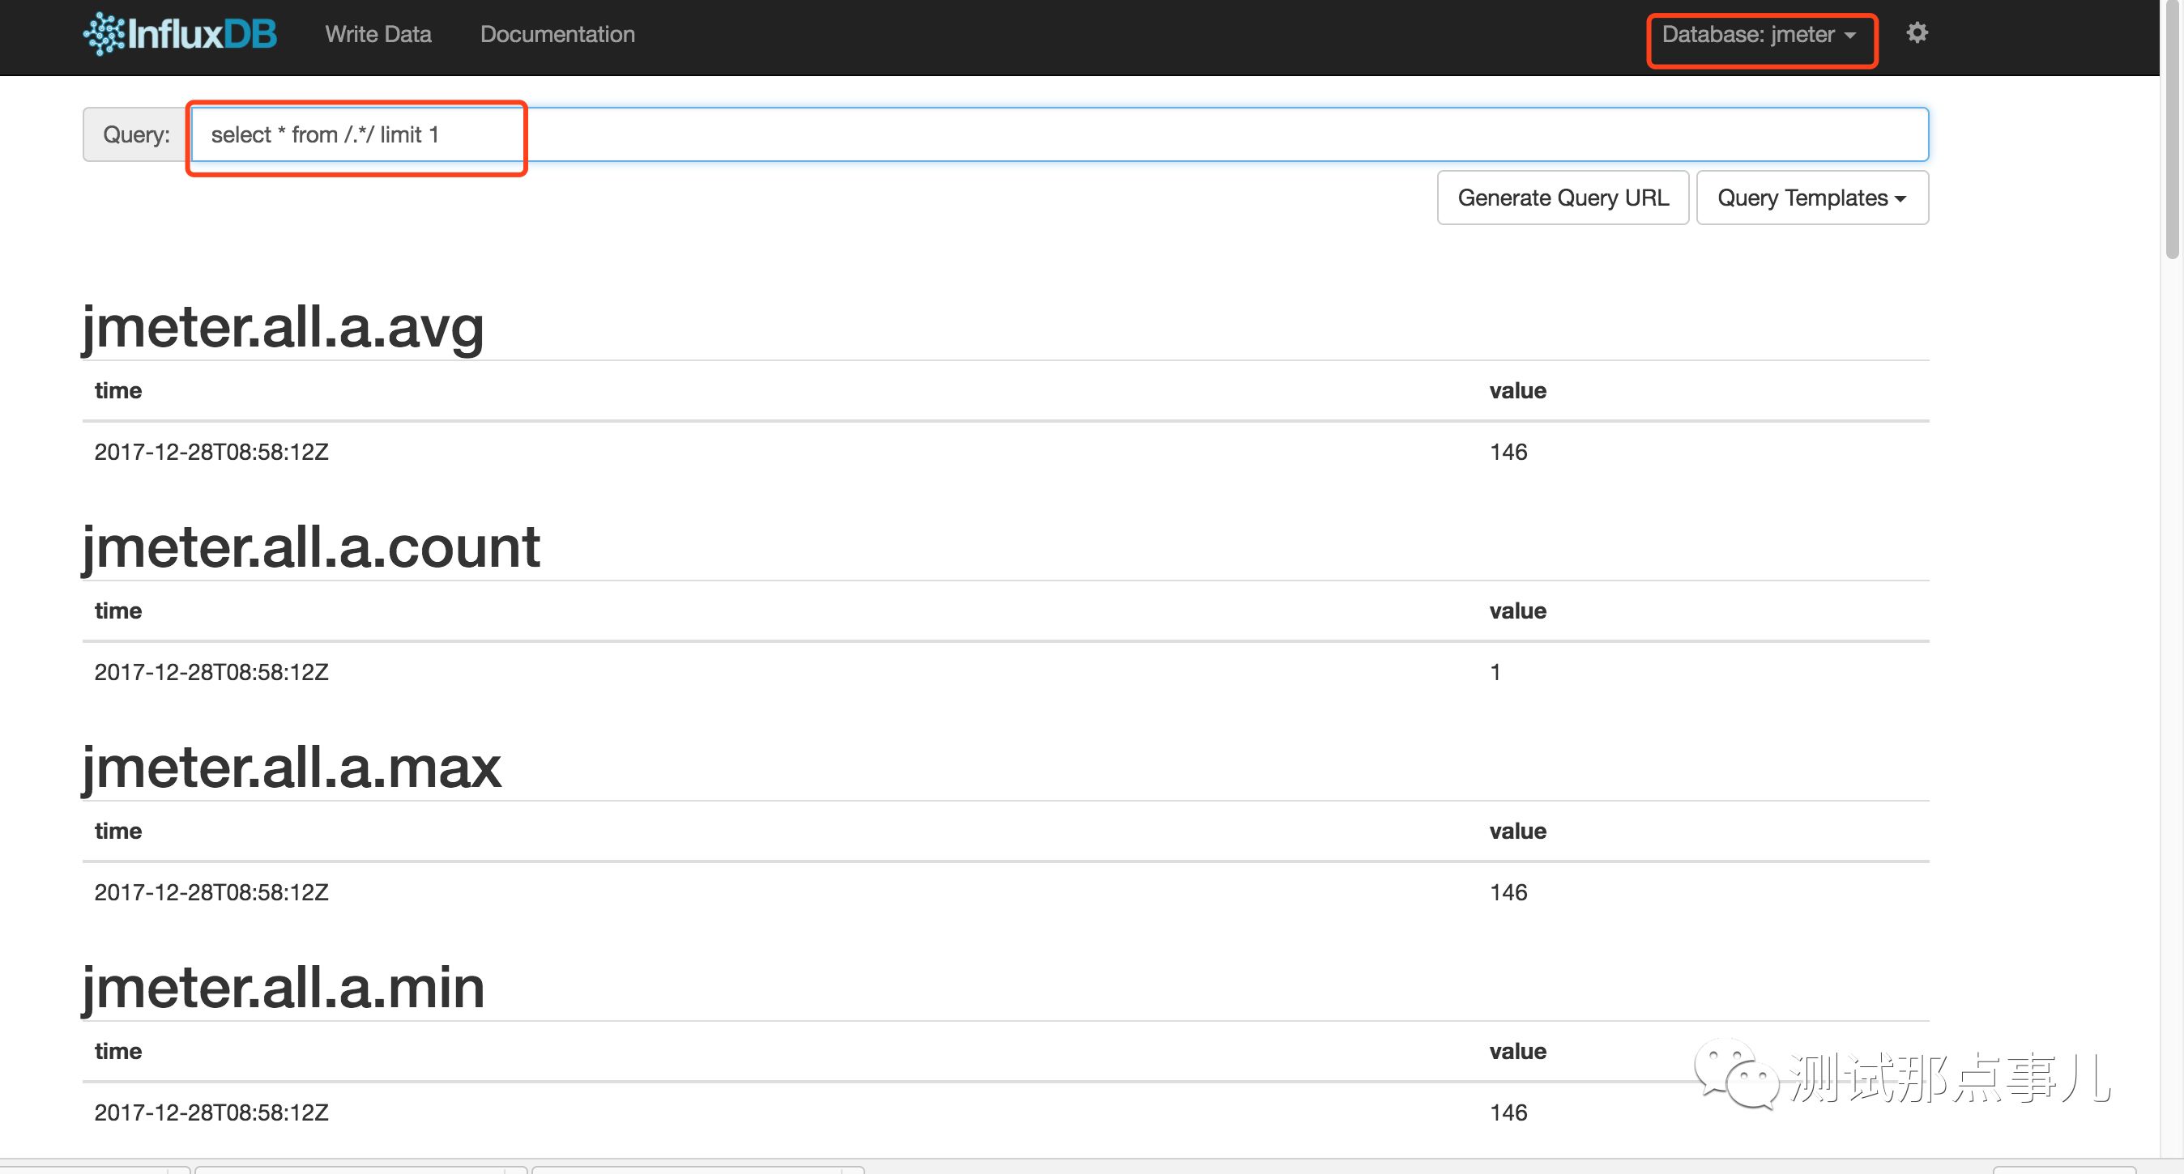Select value 146 in jmeter.all.a.min table
2184x1174 pixels.
click(1508, 1112)
